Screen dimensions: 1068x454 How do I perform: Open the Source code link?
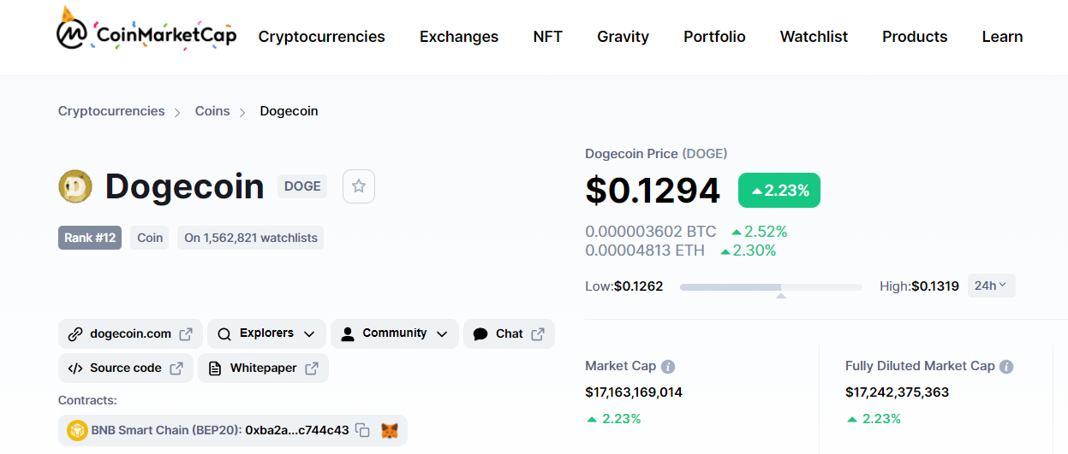pyautogui.click(x=126, y=368)
